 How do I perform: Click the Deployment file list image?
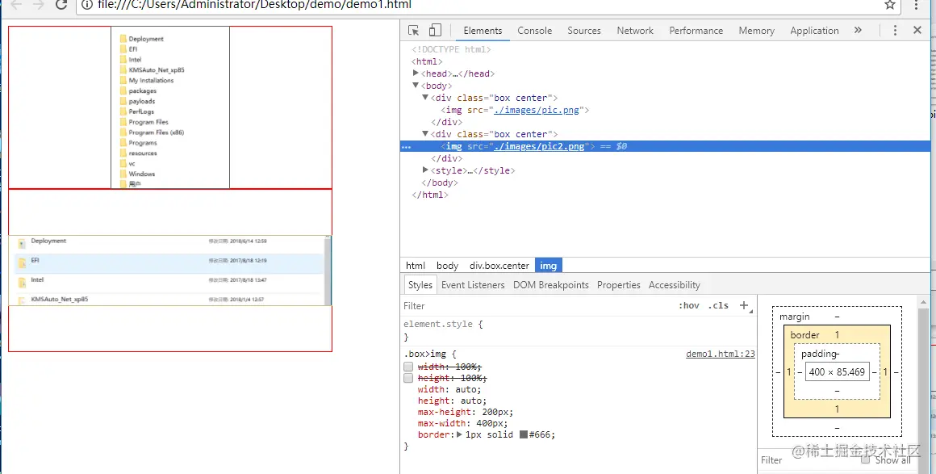170,271
